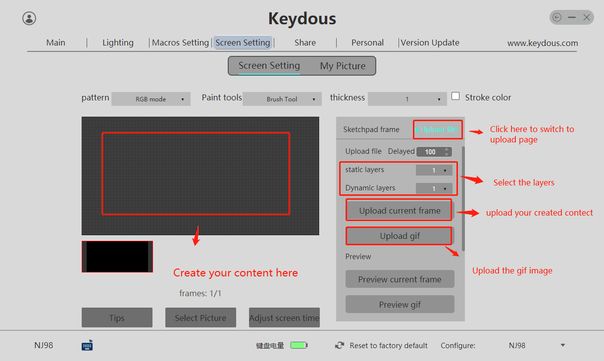Enable the Stroke color checkbox
This screenshot has height=361, width=604.
click(455, 96)
